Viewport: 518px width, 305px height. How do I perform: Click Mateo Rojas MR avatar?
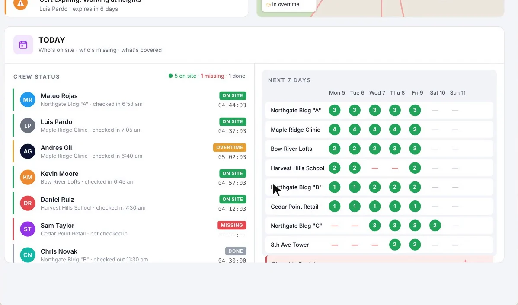point(28,100)
